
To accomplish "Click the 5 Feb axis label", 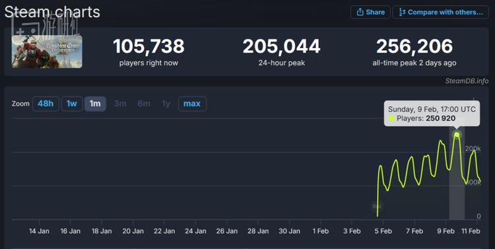I will [383, 231].
